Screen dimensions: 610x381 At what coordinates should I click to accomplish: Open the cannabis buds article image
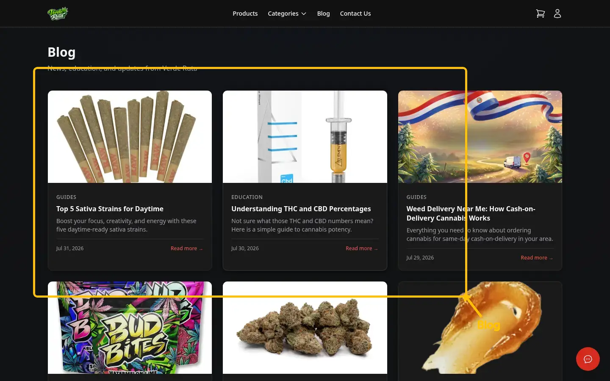point(305,328)
